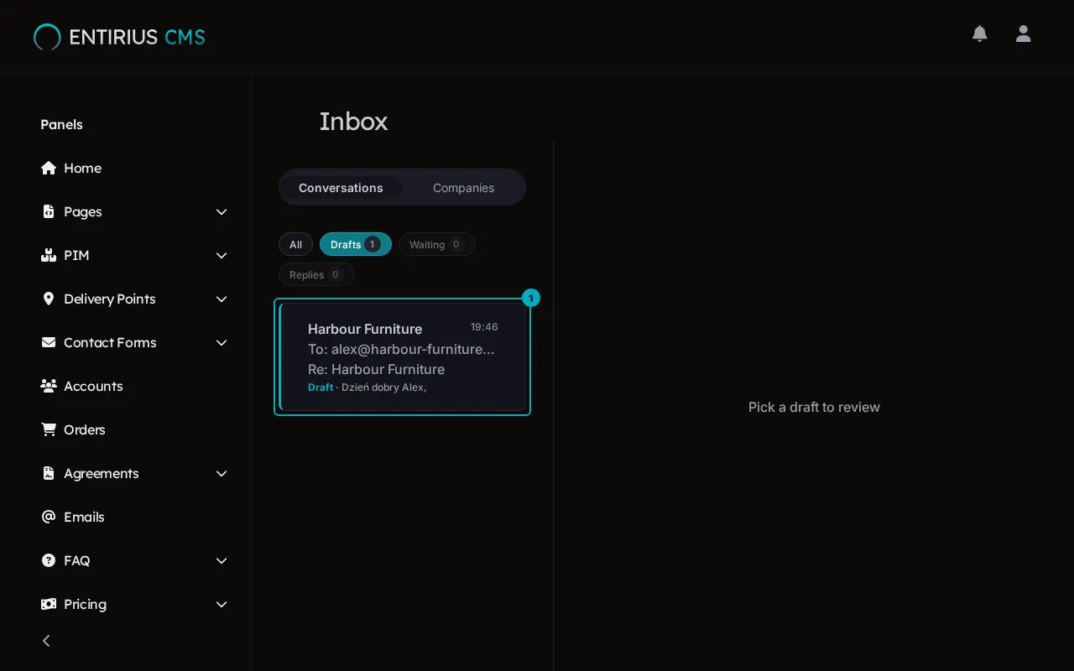Switch to the Conversations tab

pyautogui.click(x=341, y=188)
